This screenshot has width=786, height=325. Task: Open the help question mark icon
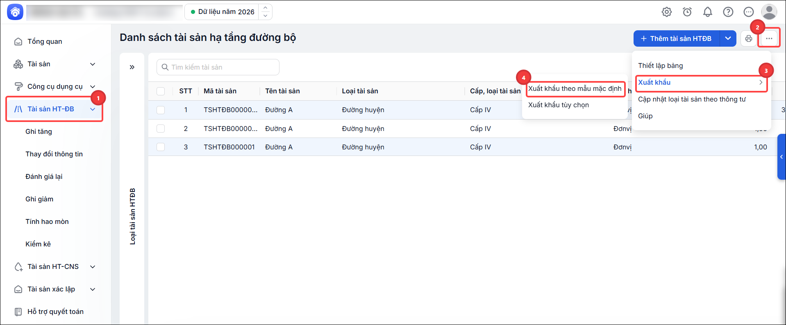click(728, 12)
